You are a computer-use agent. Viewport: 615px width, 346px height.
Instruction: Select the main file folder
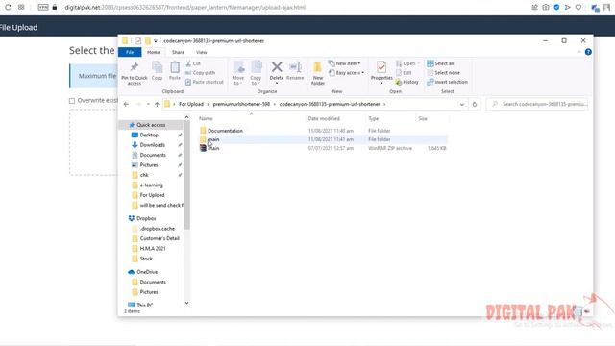[323, 139]
